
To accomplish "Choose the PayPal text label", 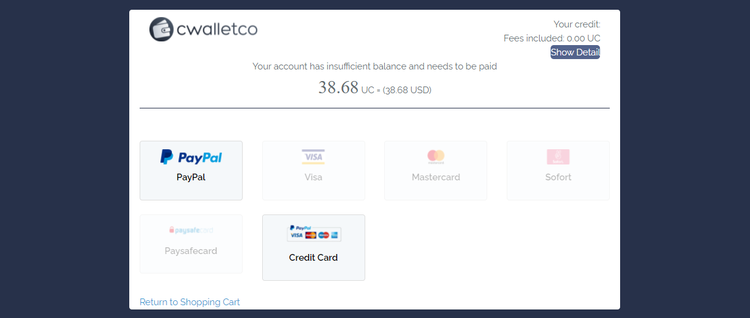I will [x=191, y=177].
